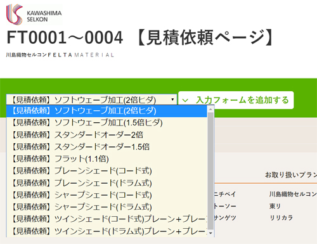
Task: Select プレーンシェード(コード式) option
Action: pos(107,170)
